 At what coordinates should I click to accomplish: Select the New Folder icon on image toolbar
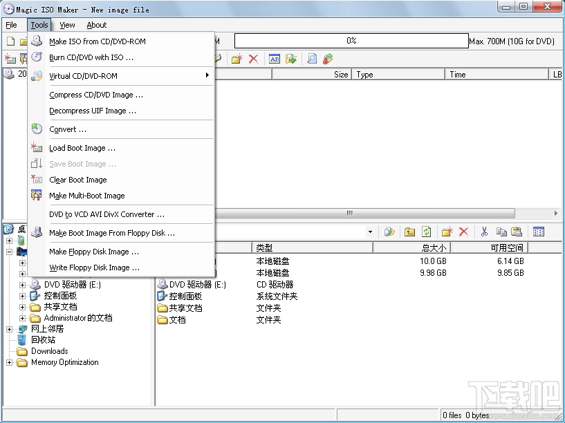pyautogui.click(x=237, y=58)
